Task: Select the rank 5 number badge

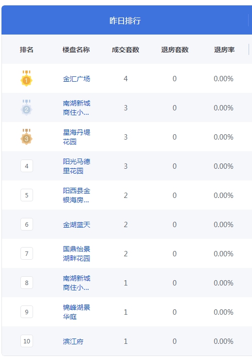Action: [27, 195]
